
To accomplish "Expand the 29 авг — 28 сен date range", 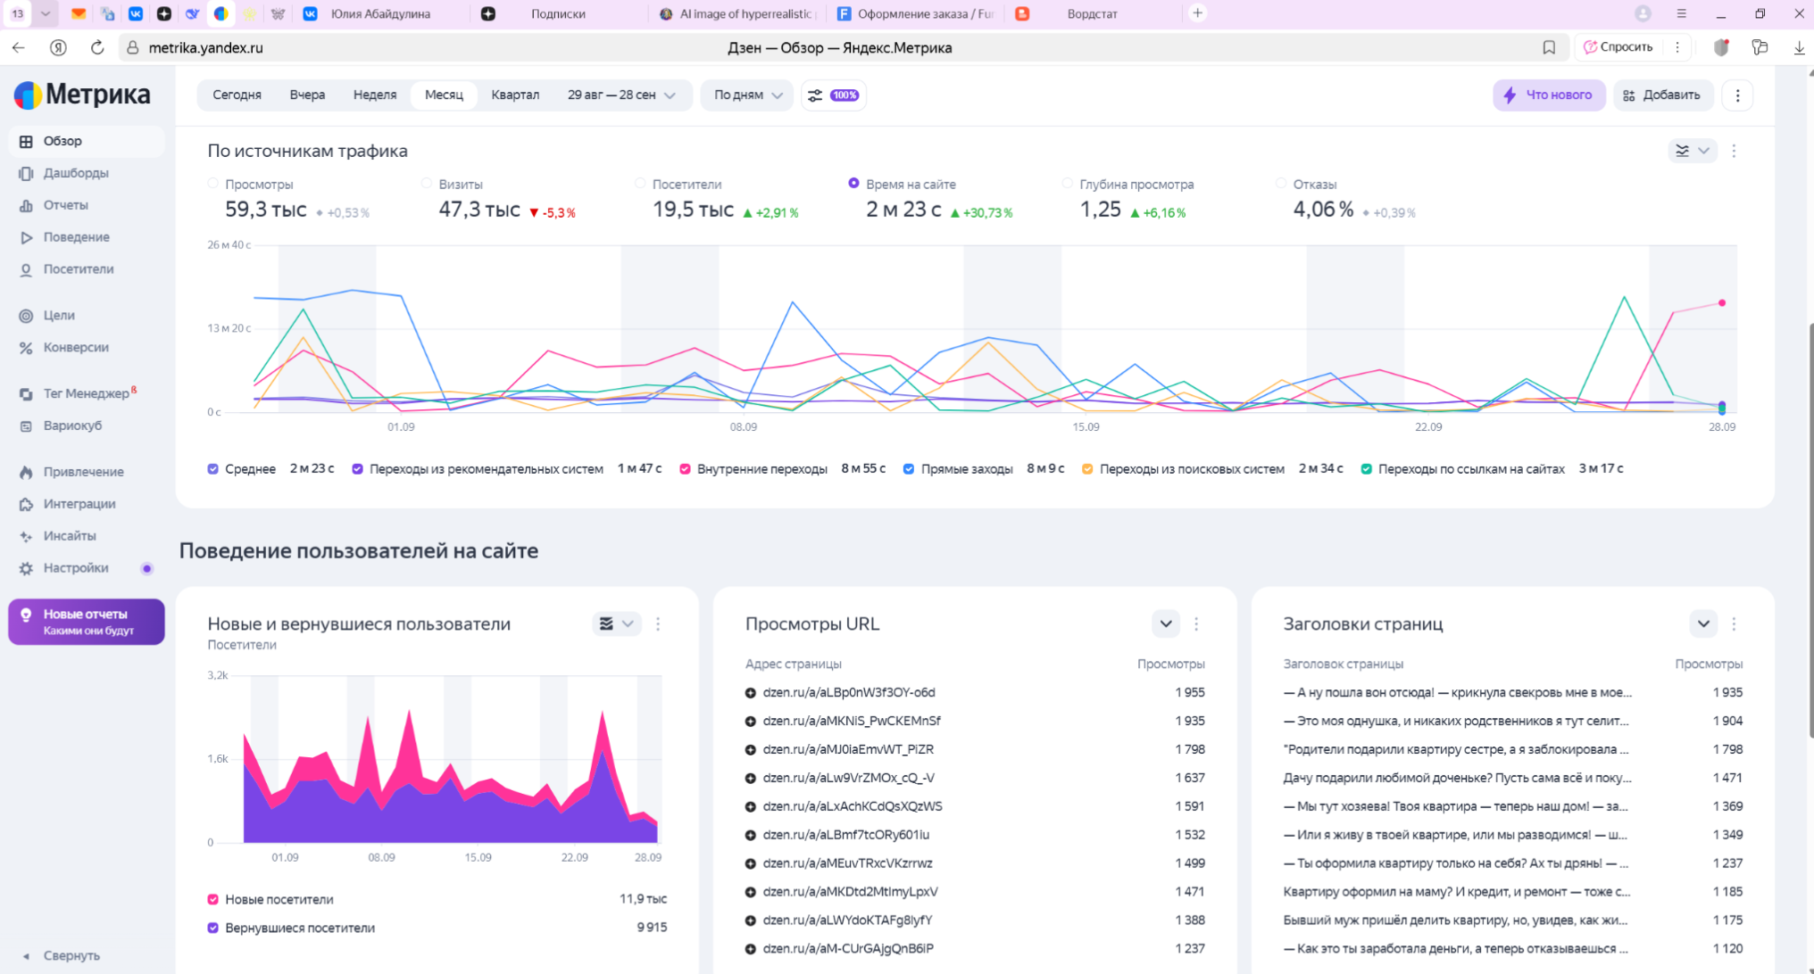I will (x=621, y=95).
